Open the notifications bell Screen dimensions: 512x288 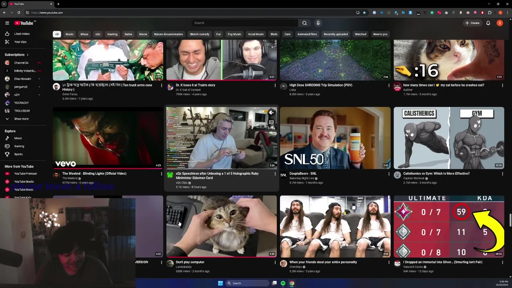[488, 23]
